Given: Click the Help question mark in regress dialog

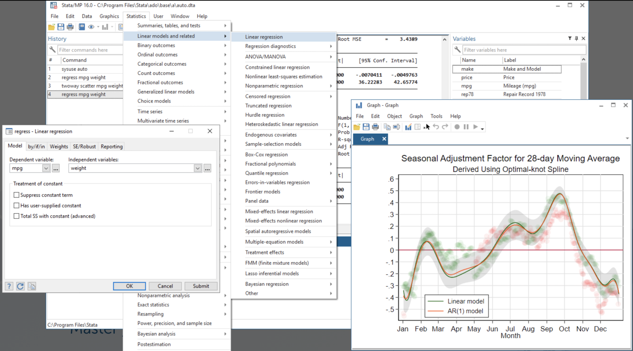Looking at the screenshot, I should (x=9, y=286).
